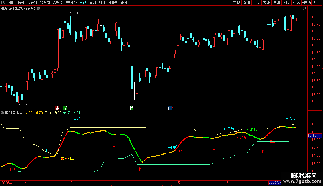Select the 日线 daily period

point(83,3)
